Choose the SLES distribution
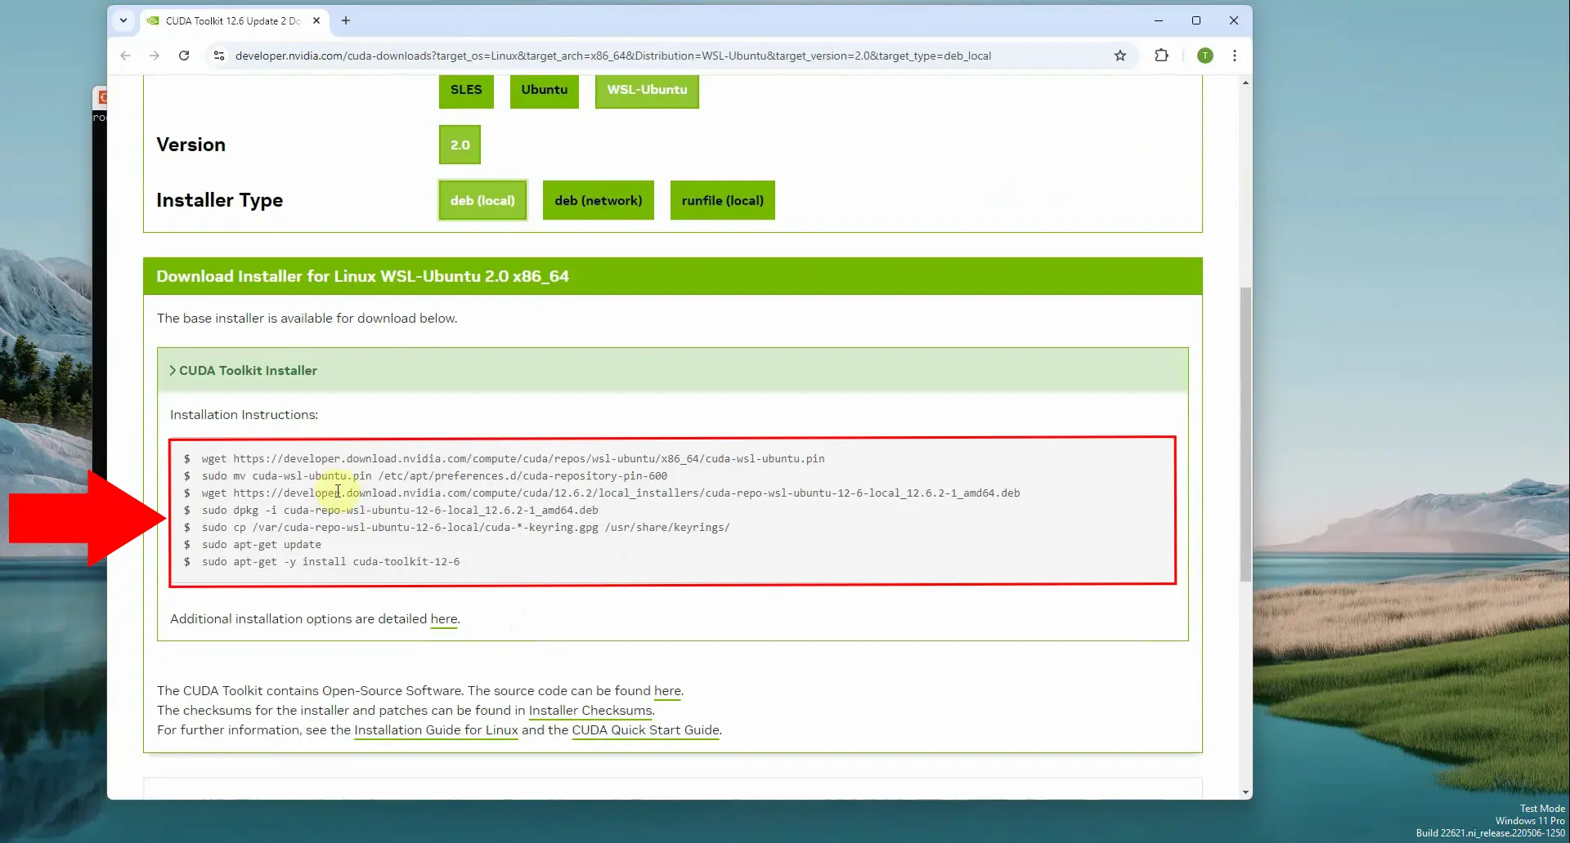This screenshot has height=843, width=1570. (466, 90)
